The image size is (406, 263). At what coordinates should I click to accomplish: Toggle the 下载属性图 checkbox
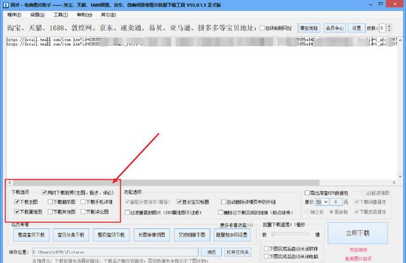click(x=17, y=212)
